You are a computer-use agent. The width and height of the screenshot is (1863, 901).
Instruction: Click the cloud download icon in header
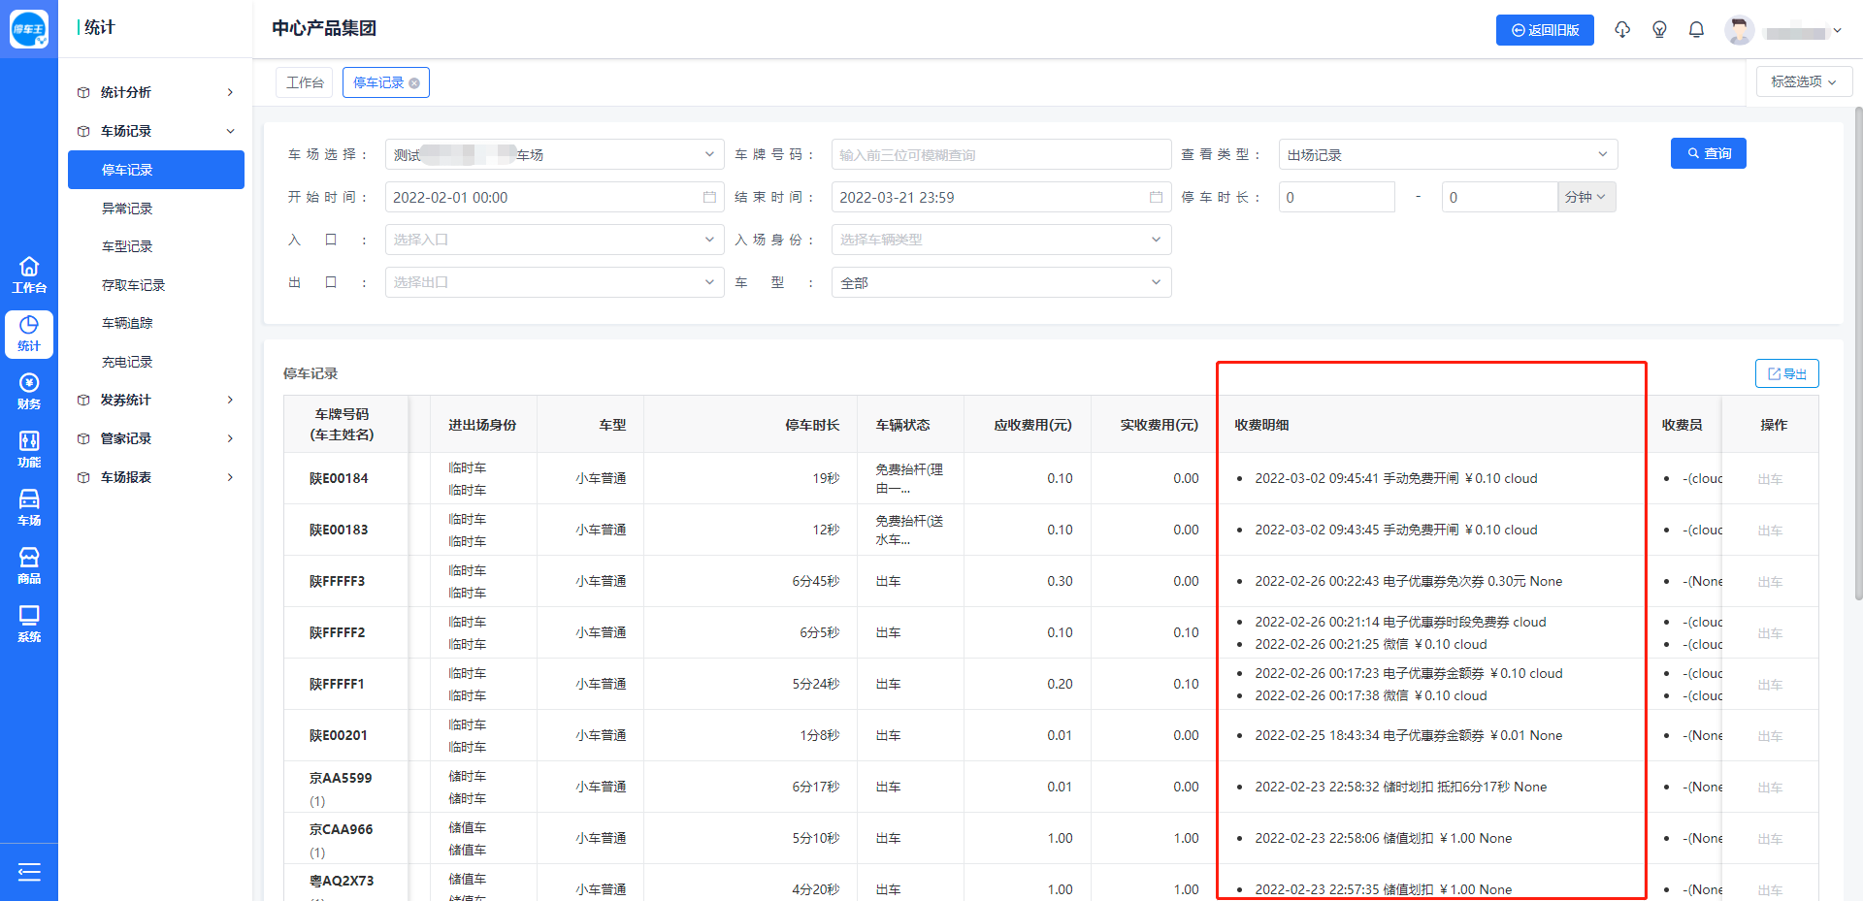pos(1622,30)
